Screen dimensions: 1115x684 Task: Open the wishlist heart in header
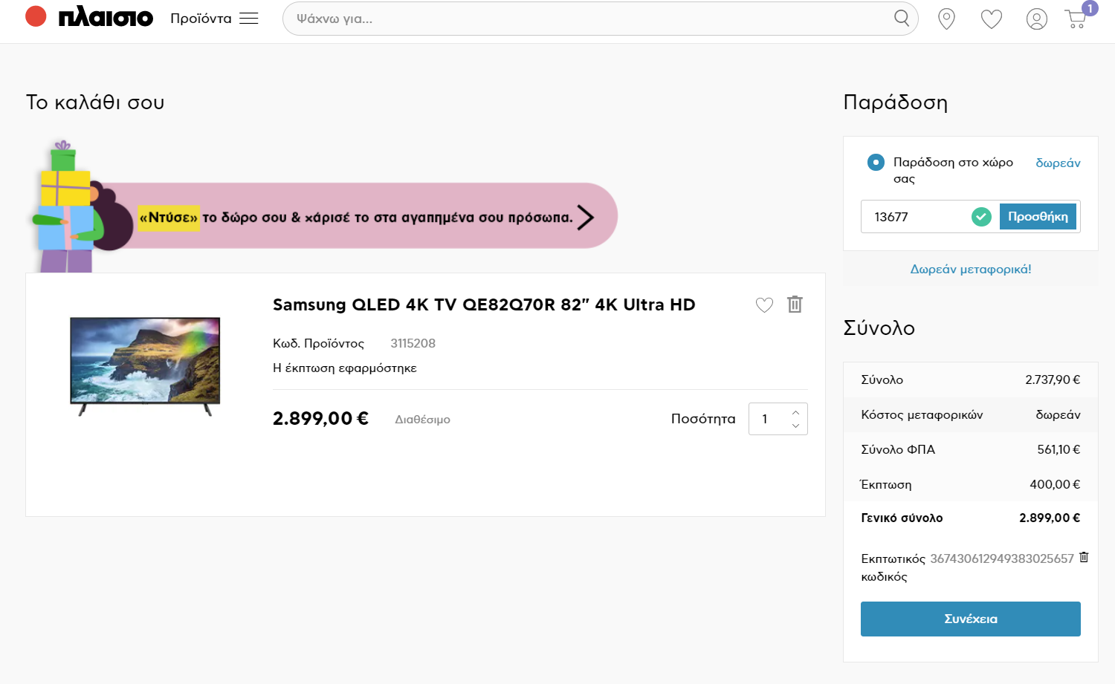pyautogui.click(x=991, y=19)
